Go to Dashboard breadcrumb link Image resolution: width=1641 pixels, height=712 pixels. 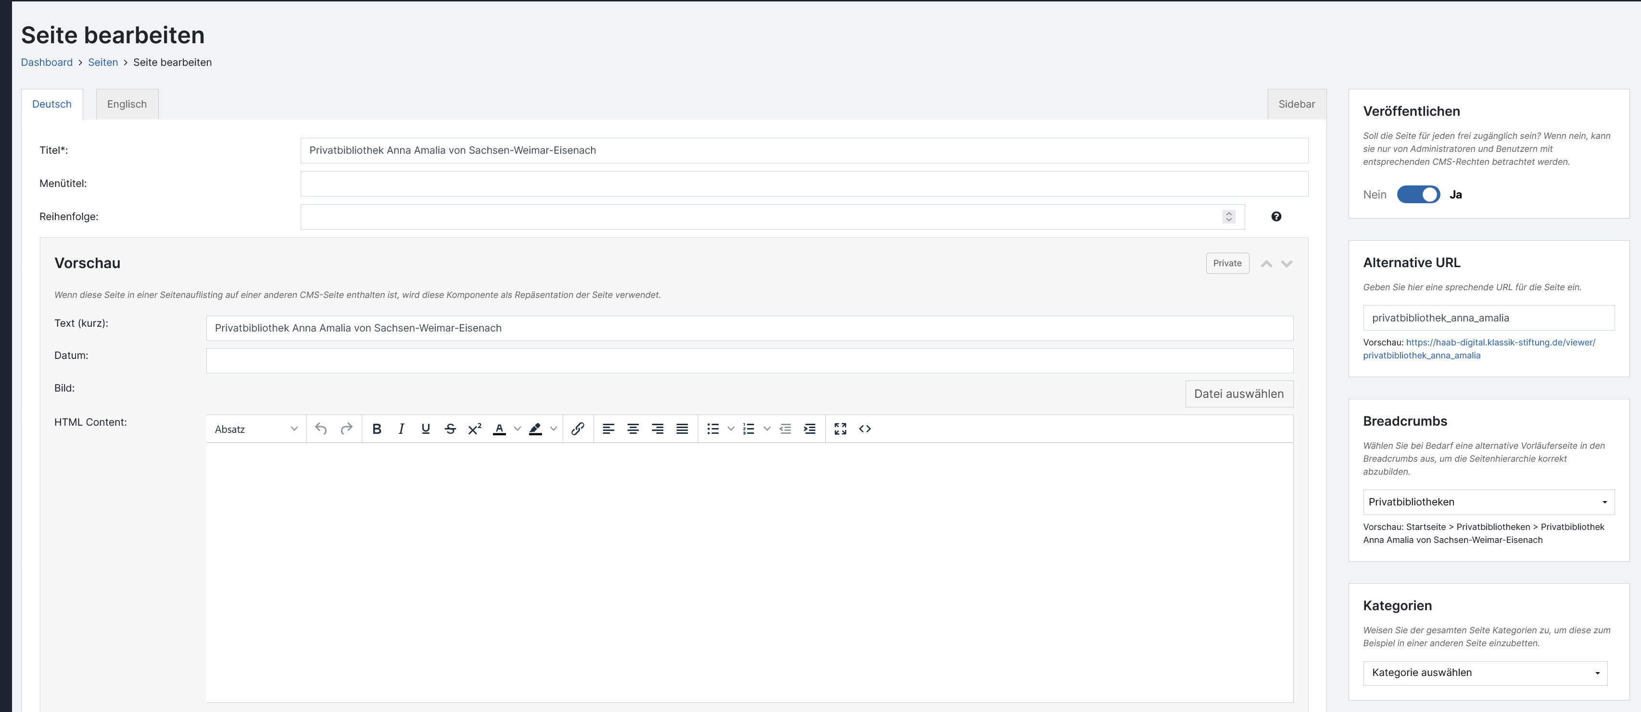47,62
